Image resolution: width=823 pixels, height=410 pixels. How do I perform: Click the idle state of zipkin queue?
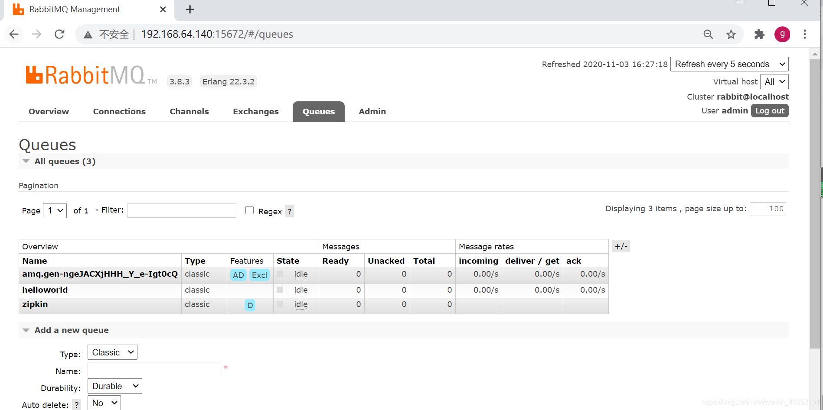tap(301, 304)
